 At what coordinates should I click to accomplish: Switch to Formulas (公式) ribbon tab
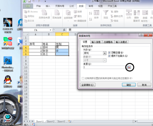click(71, 6)
